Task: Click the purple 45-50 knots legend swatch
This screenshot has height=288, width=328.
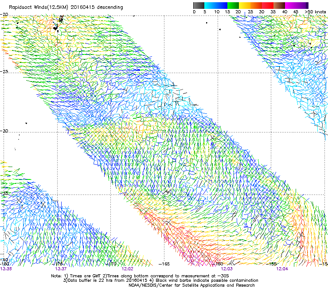Action: [x=302, y=5]
